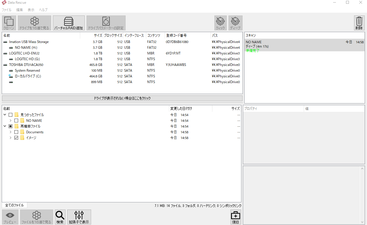Expand the Documents folder tree node

click(11, 132)
